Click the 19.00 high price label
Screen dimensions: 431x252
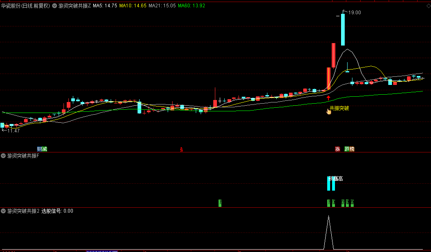tap(354, 13)
